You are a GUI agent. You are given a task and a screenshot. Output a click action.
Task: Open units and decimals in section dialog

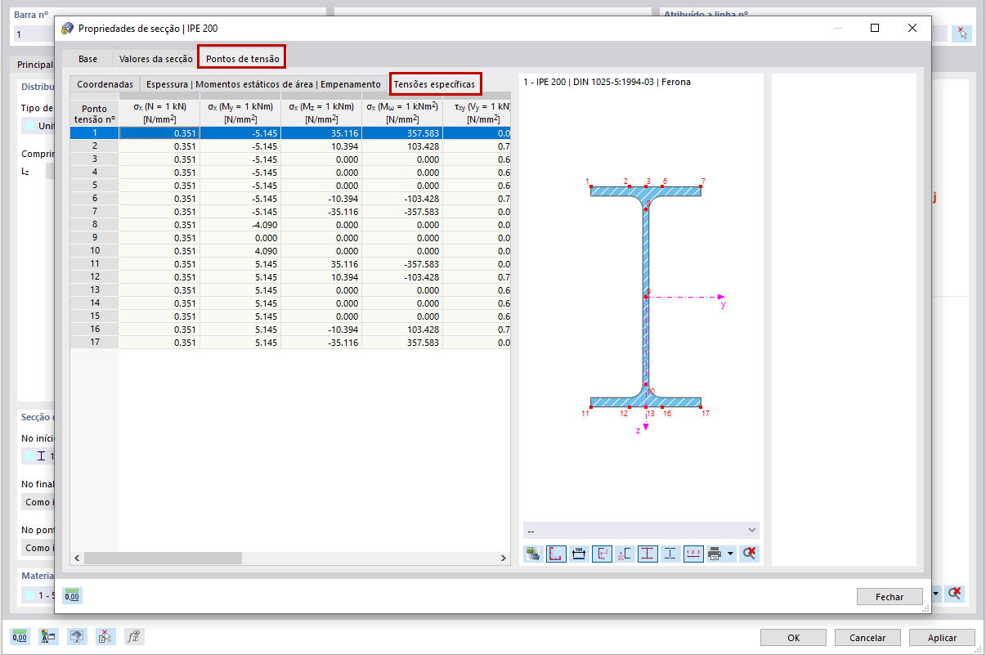coord(72,596)
